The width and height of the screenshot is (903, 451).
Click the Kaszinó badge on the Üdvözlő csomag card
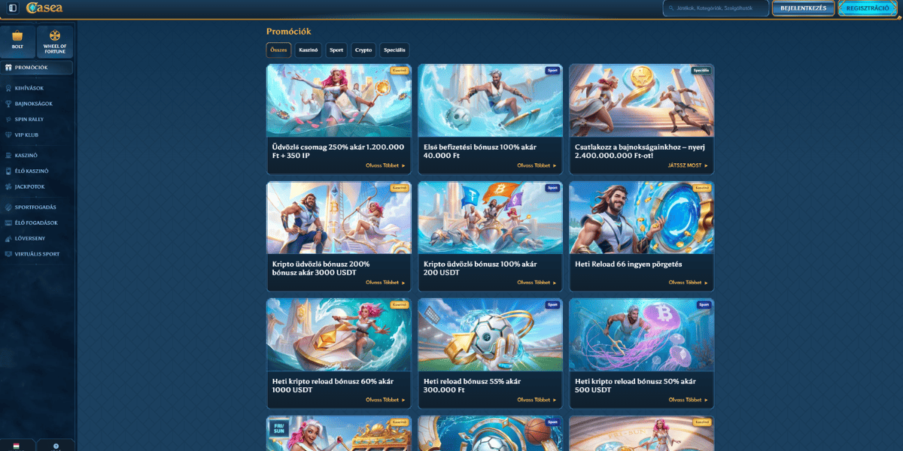(x=400, y=71)
